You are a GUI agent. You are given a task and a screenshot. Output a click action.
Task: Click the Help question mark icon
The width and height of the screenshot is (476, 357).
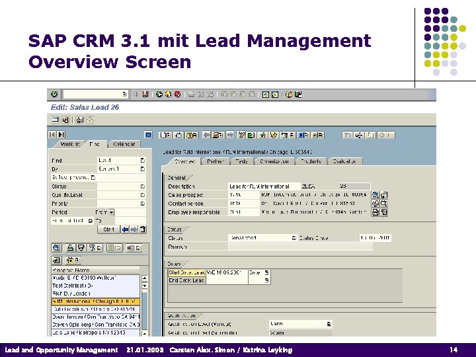(x=289, y=95)
